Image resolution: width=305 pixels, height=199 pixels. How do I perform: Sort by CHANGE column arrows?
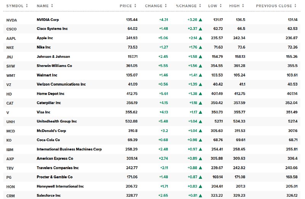click(166, 6)
